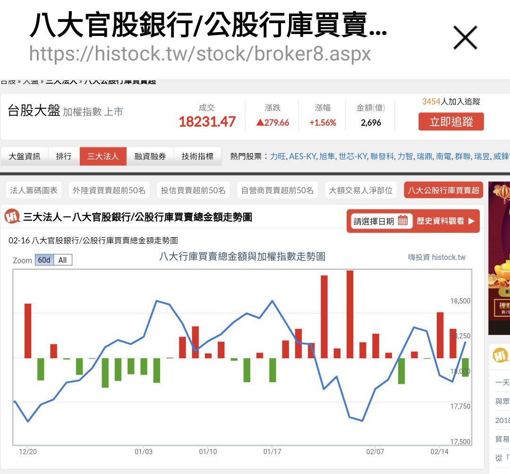Click the calendar icon in date picker
Image resolution: width=510 pixels, height=474 pixels.
point(403,221)
